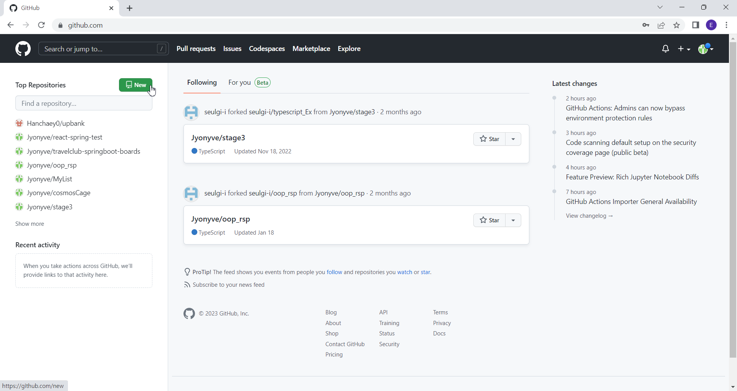Open the Chrome three-dot menu
Image resolution: width=737 pixels, height=391 pixels.
coord(727,25)
